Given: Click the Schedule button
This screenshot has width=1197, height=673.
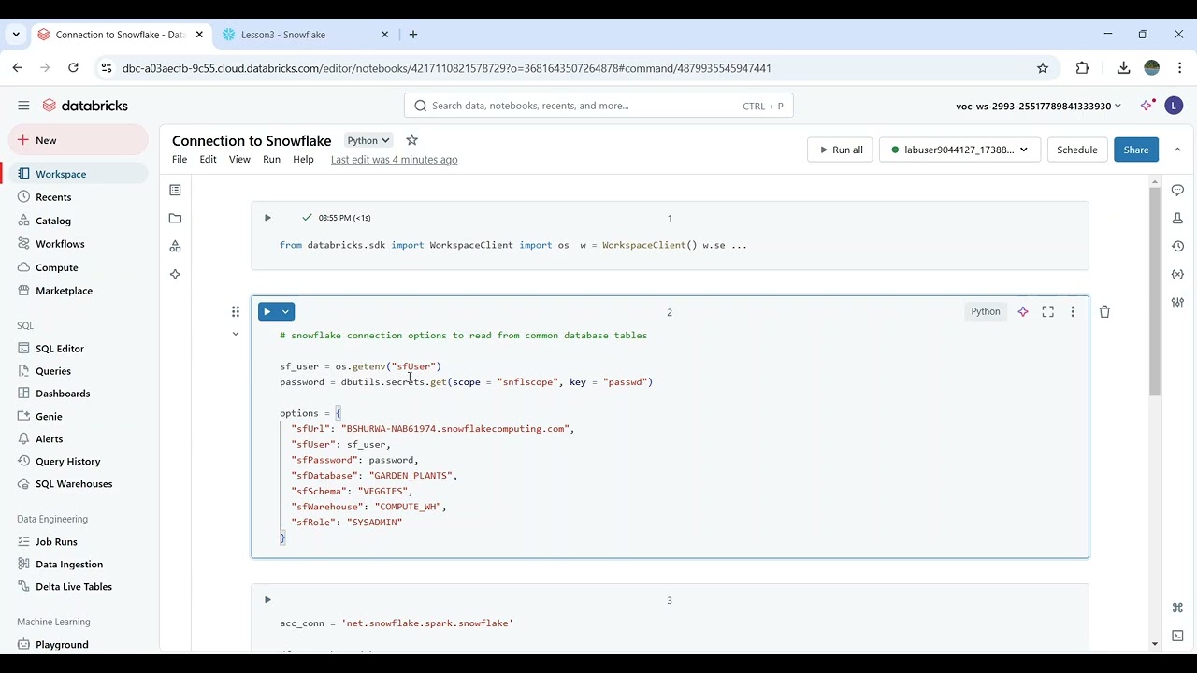Looking at the screenshot, I should tap(1077, 150).
